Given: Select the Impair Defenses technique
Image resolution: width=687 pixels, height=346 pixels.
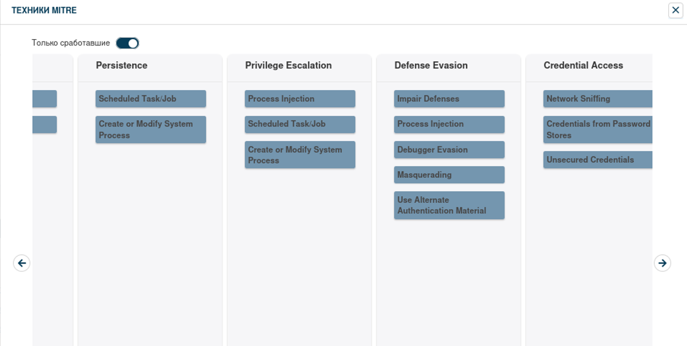Looking at the screenshot, I should click(x=448, y=99).
